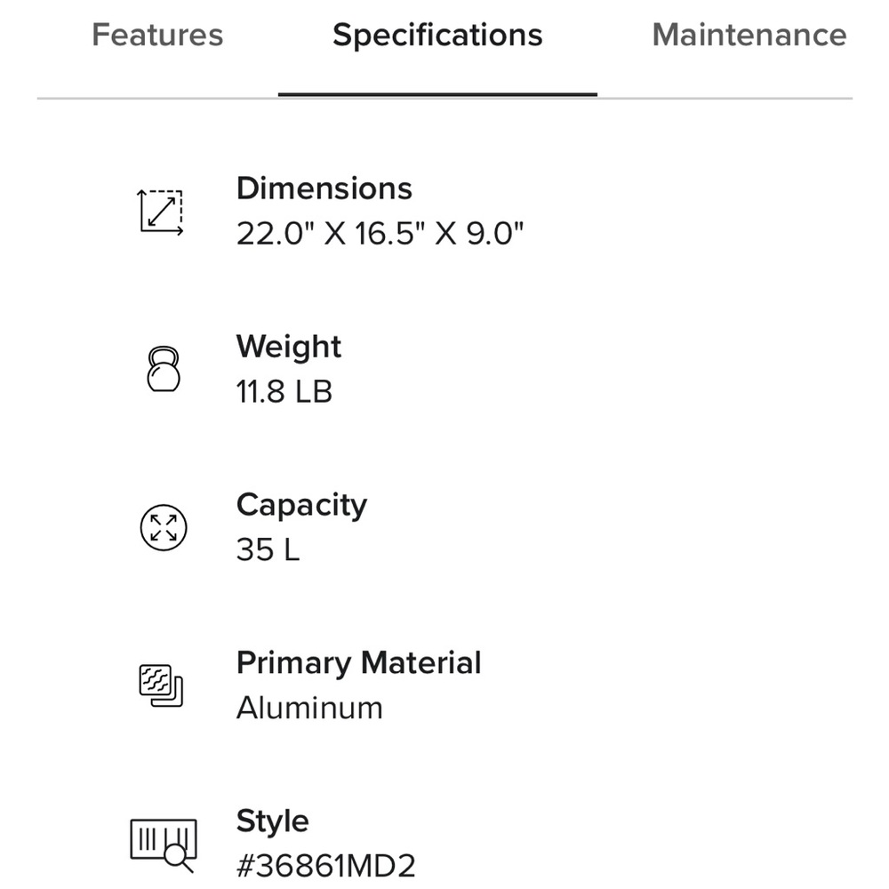Select the 11.8 LB weight value
This screenshot has width=889, height=889.
tap(284, 392)
